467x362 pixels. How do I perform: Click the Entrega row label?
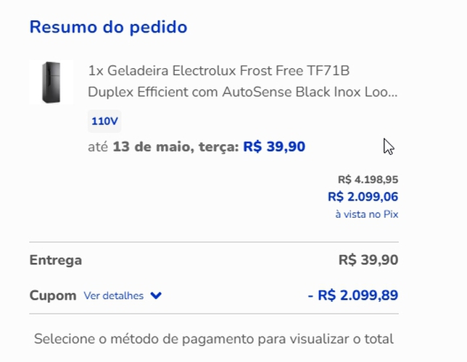tap(56, 260)
